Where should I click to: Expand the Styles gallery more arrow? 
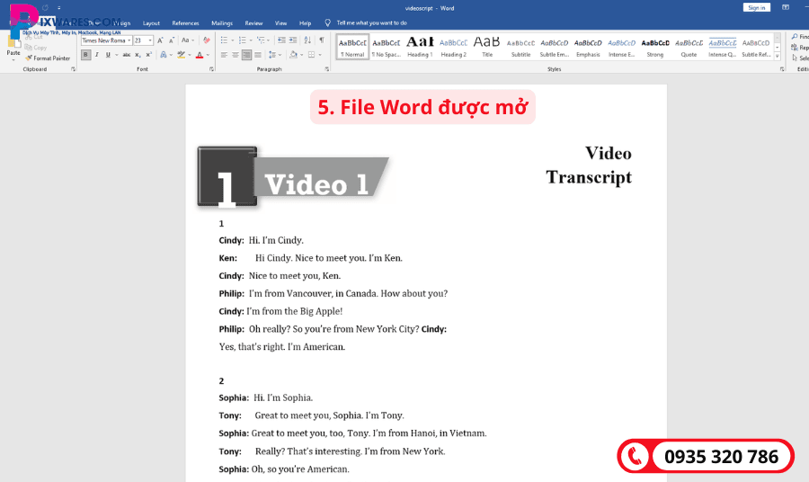point(778,55)
